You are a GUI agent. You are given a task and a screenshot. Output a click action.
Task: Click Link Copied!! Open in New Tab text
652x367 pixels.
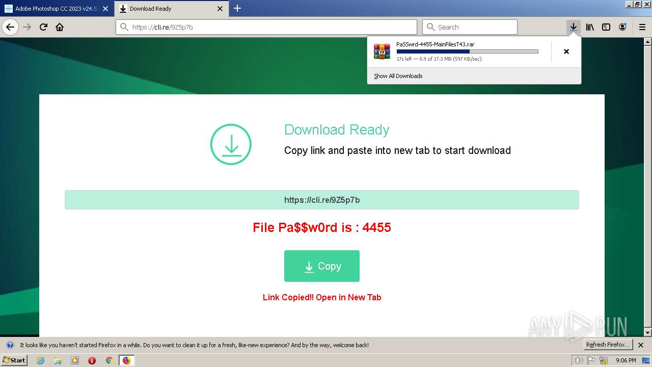(322, 297)
